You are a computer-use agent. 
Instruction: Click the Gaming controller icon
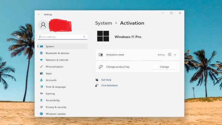click(41, 93)
